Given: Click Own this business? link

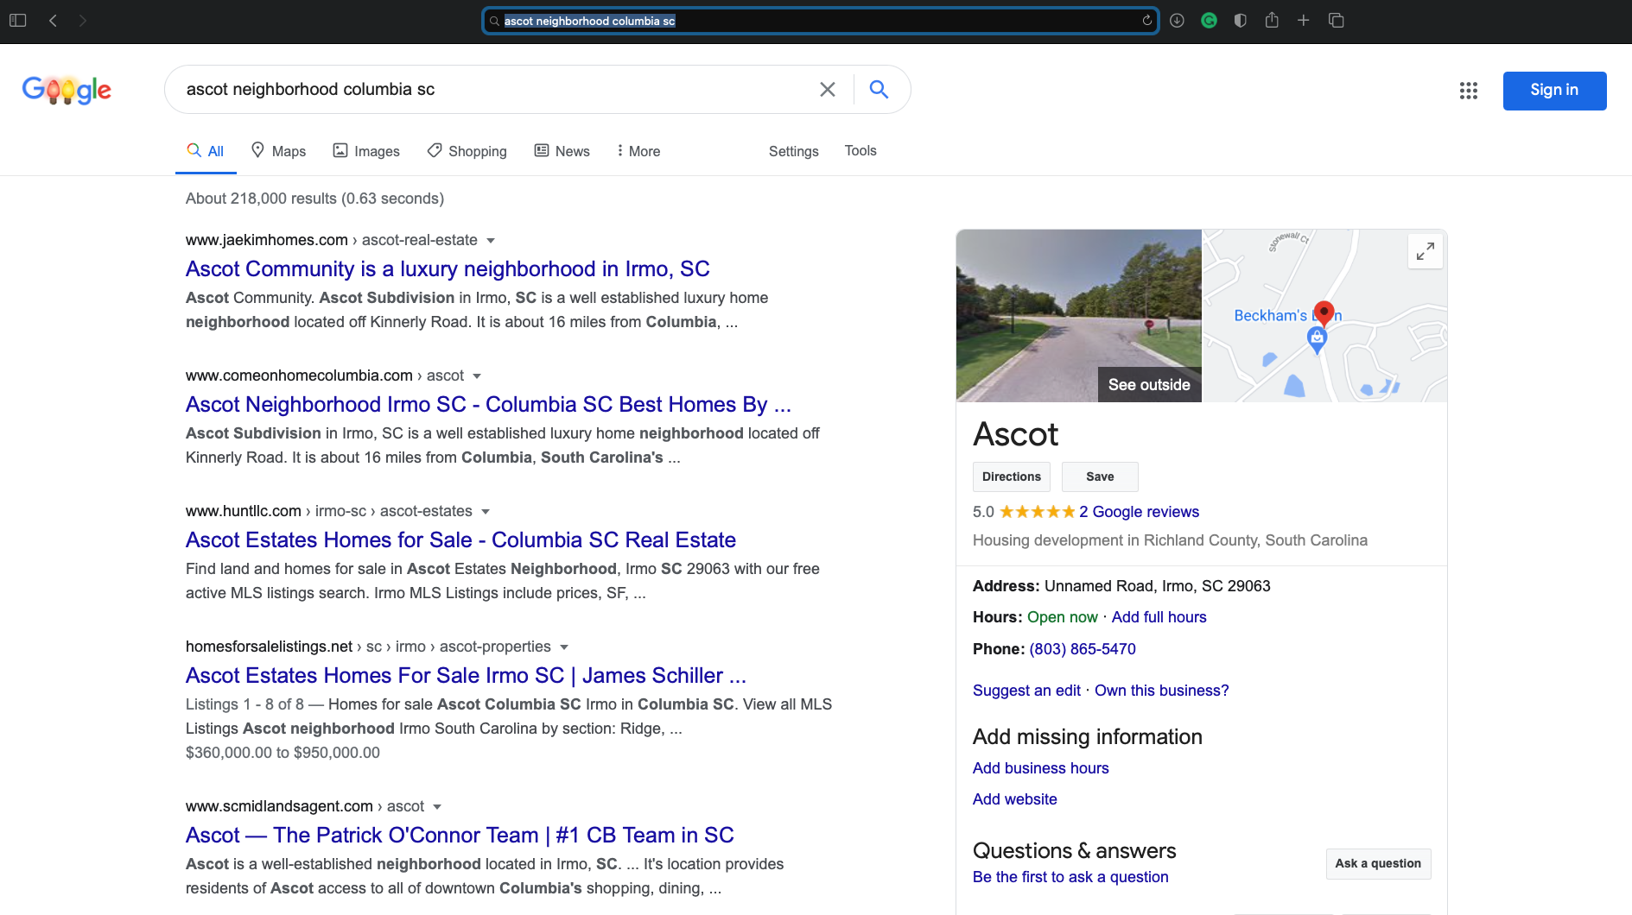Looking at the screenshot, I should (x=1161, y=691).
